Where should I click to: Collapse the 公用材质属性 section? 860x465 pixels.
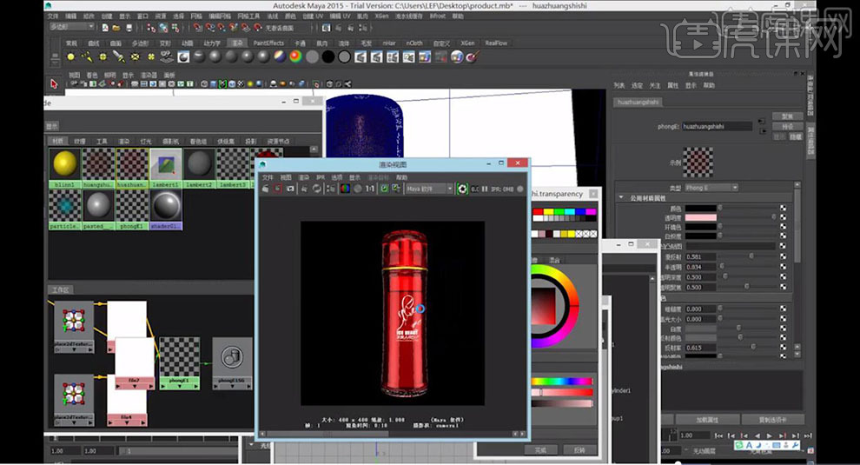621,197
